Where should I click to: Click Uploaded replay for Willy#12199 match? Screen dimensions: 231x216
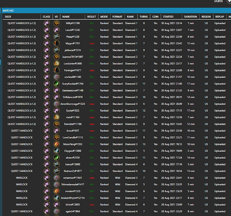tap(220, 23)
